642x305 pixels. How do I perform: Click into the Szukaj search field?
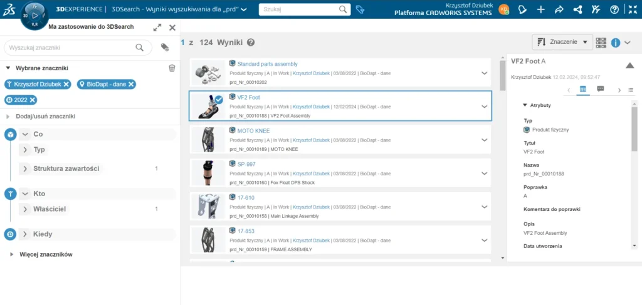(300, 9)
